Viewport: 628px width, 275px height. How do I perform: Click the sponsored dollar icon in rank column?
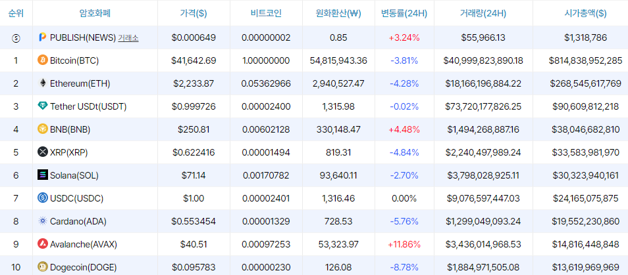pos(16,38)
